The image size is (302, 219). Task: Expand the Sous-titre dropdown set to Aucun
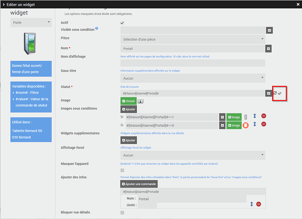pos(193,78)
